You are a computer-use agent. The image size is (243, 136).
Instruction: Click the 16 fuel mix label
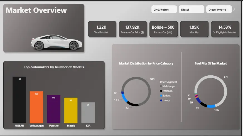coord(189,99)
